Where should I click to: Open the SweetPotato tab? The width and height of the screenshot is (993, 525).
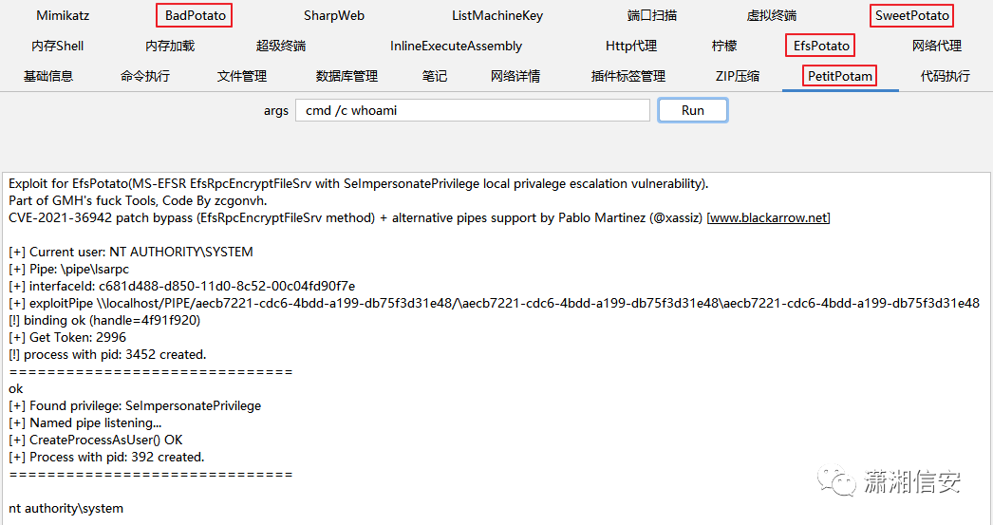coord(912,16)
